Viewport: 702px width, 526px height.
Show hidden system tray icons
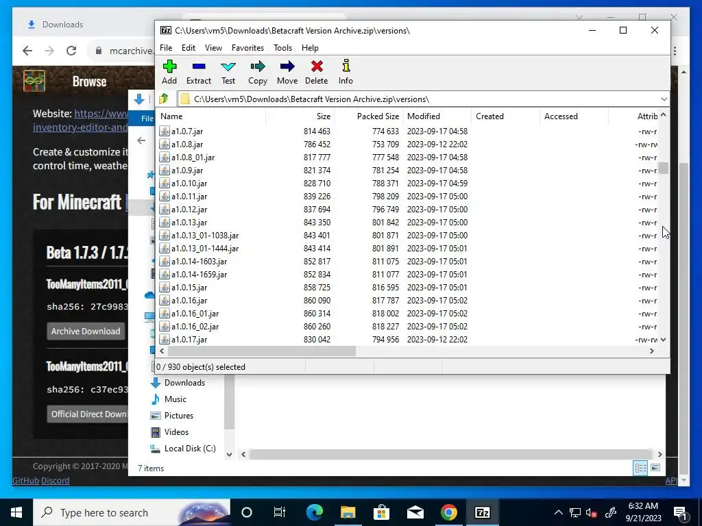pos(558,512)
